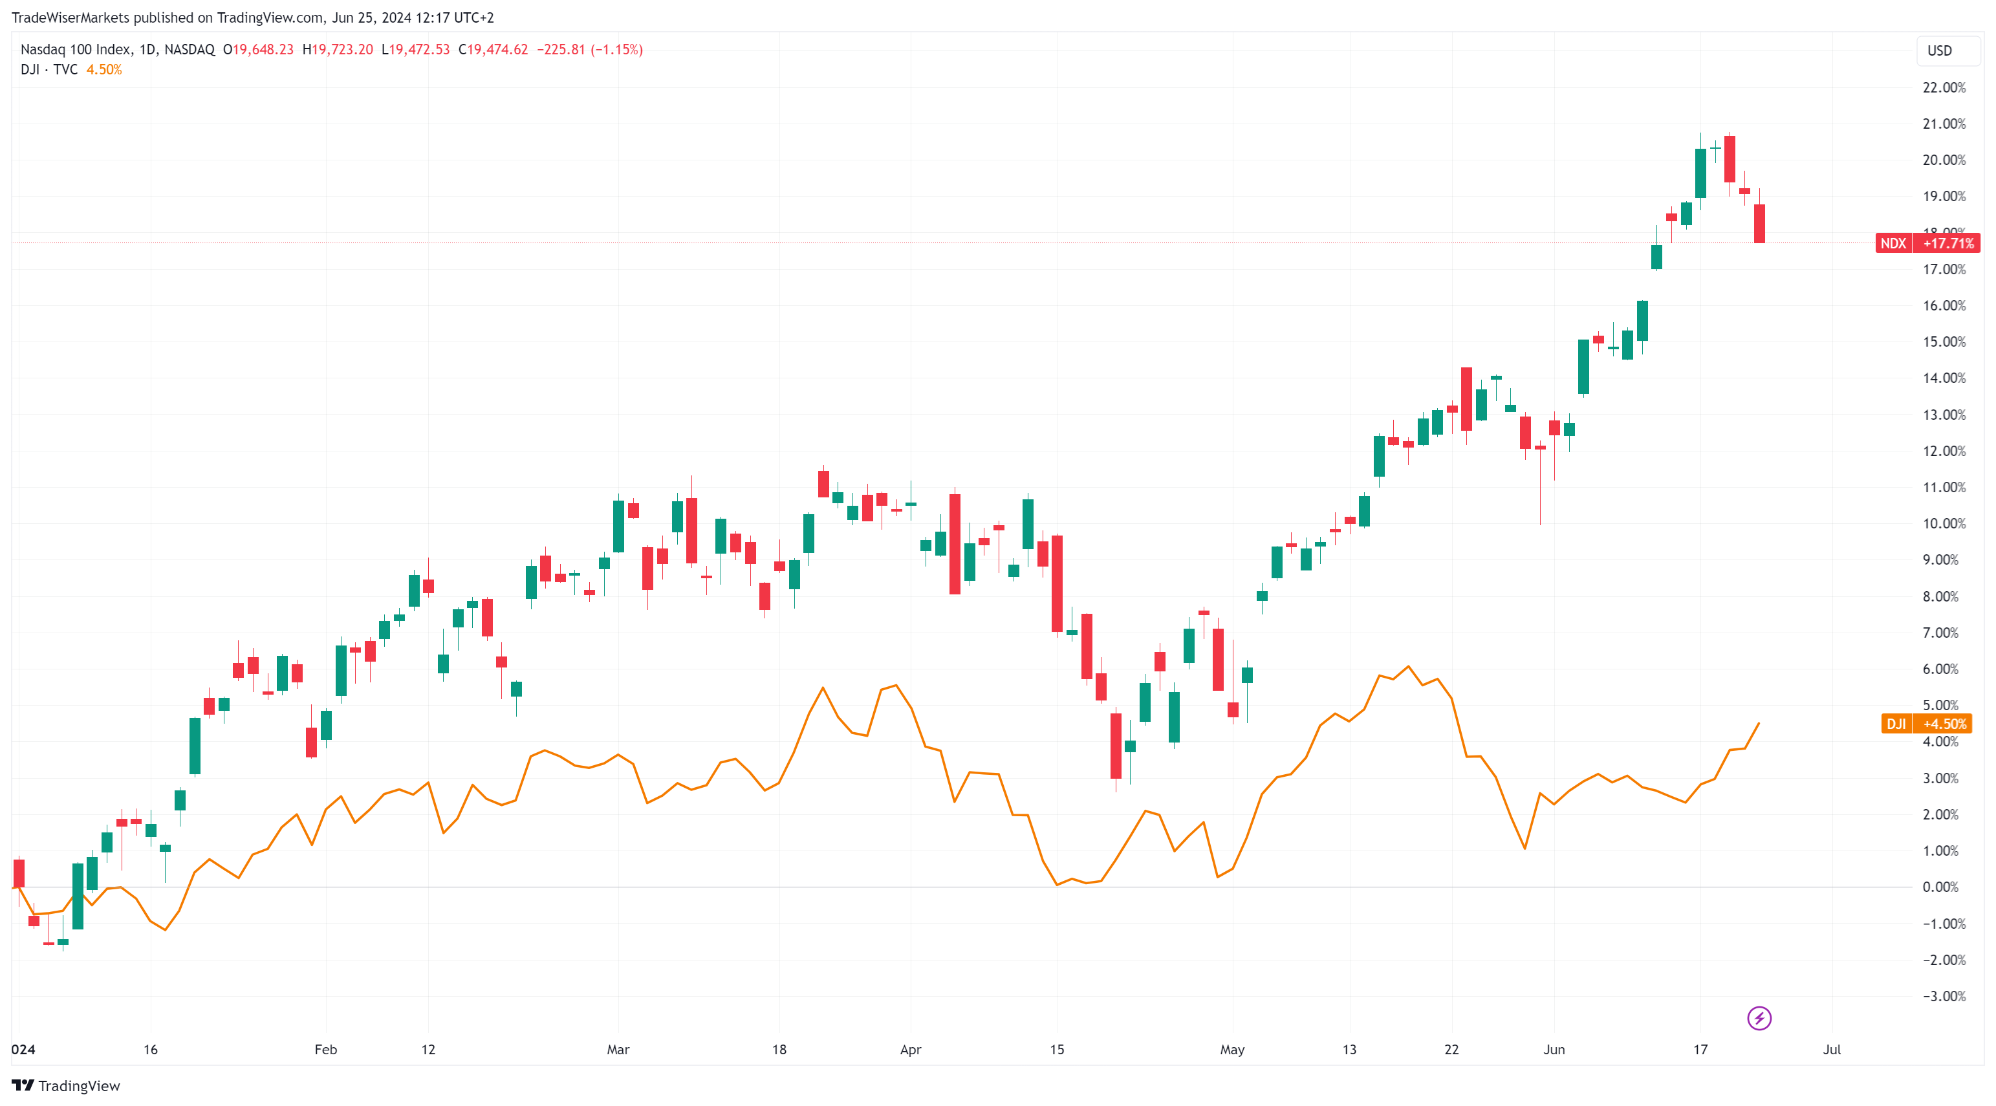Click the 22.00% label on price axis
1996x1106 pixels.
(x=1944, y=87)
